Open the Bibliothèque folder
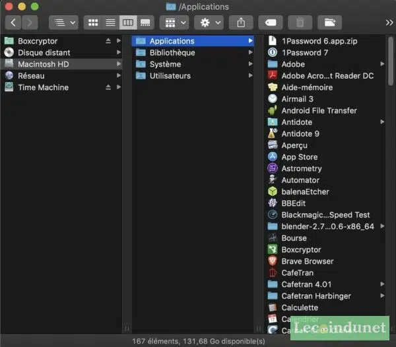 pos(193,53)
